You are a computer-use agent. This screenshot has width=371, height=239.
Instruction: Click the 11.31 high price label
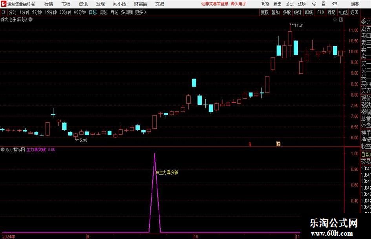click(x=299, y=25)
